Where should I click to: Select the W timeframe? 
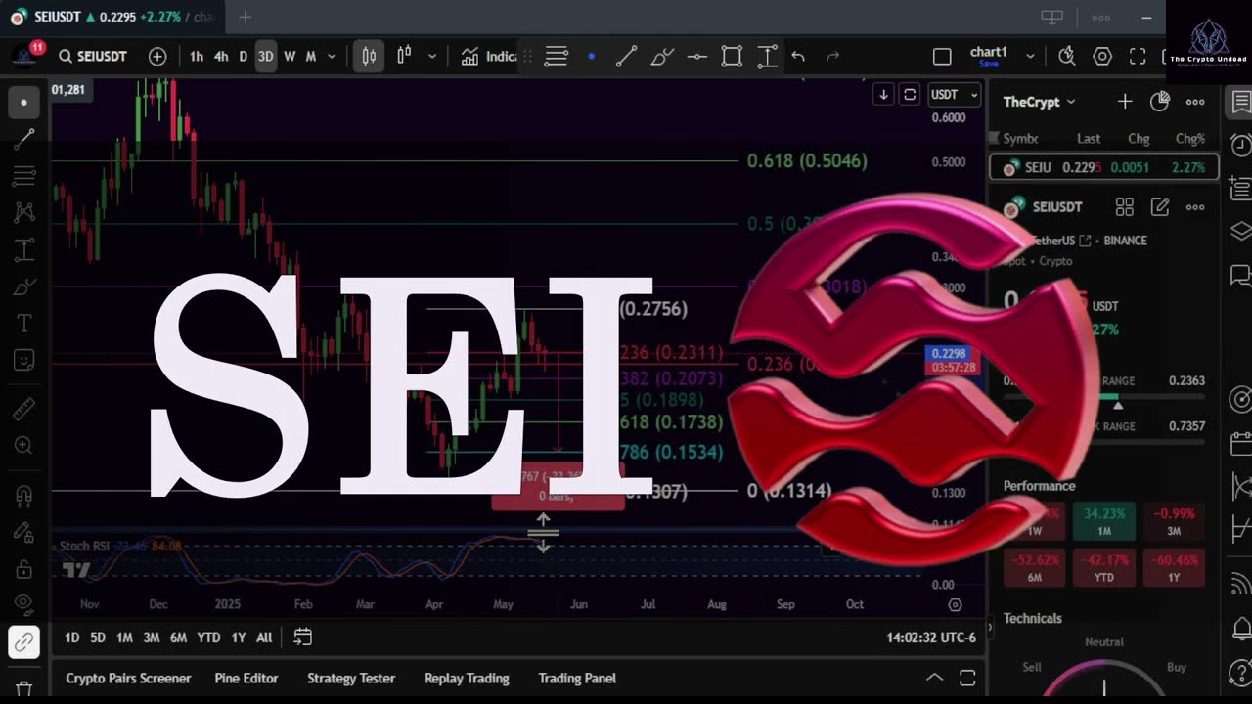coord(290,57)
